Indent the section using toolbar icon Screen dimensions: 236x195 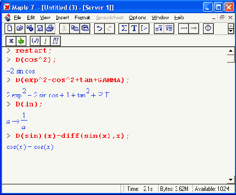point(169,28)
